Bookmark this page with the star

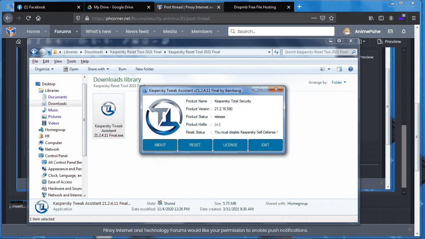coord(331,18)
